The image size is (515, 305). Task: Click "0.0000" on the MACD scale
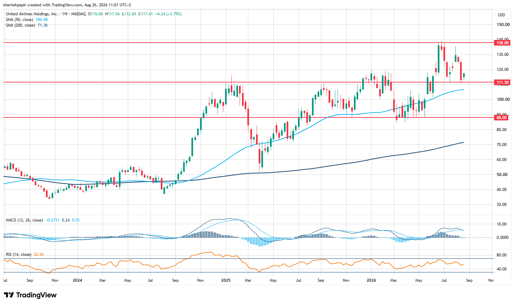502,237
